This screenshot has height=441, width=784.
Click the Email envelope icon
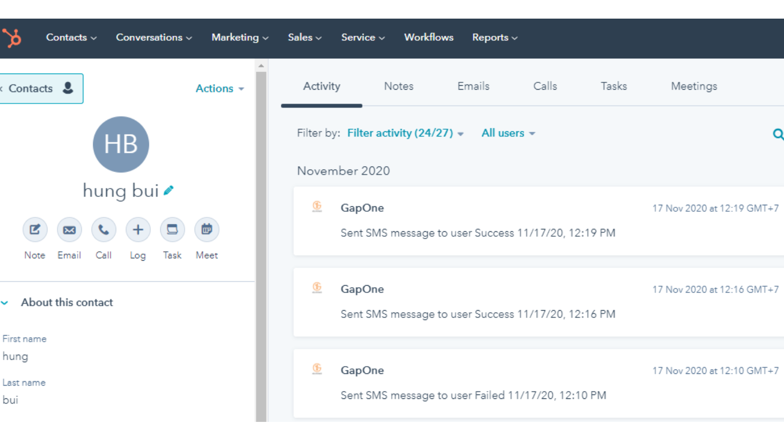[69, 229]
